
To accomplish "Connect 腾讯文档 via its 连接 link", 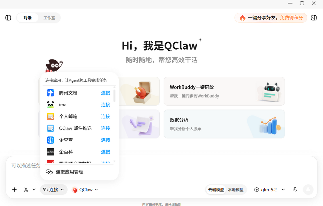I will tap(106, 93).
